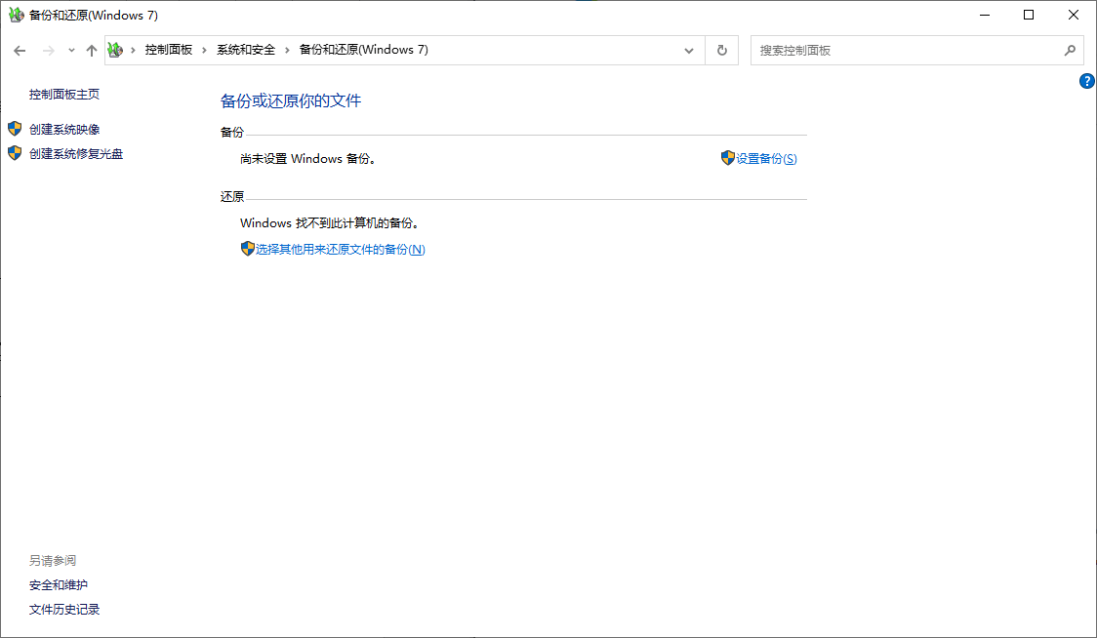Click the shield icon beside 创建系统映像
Screen dimensions: 1097x638
[14, 128]
